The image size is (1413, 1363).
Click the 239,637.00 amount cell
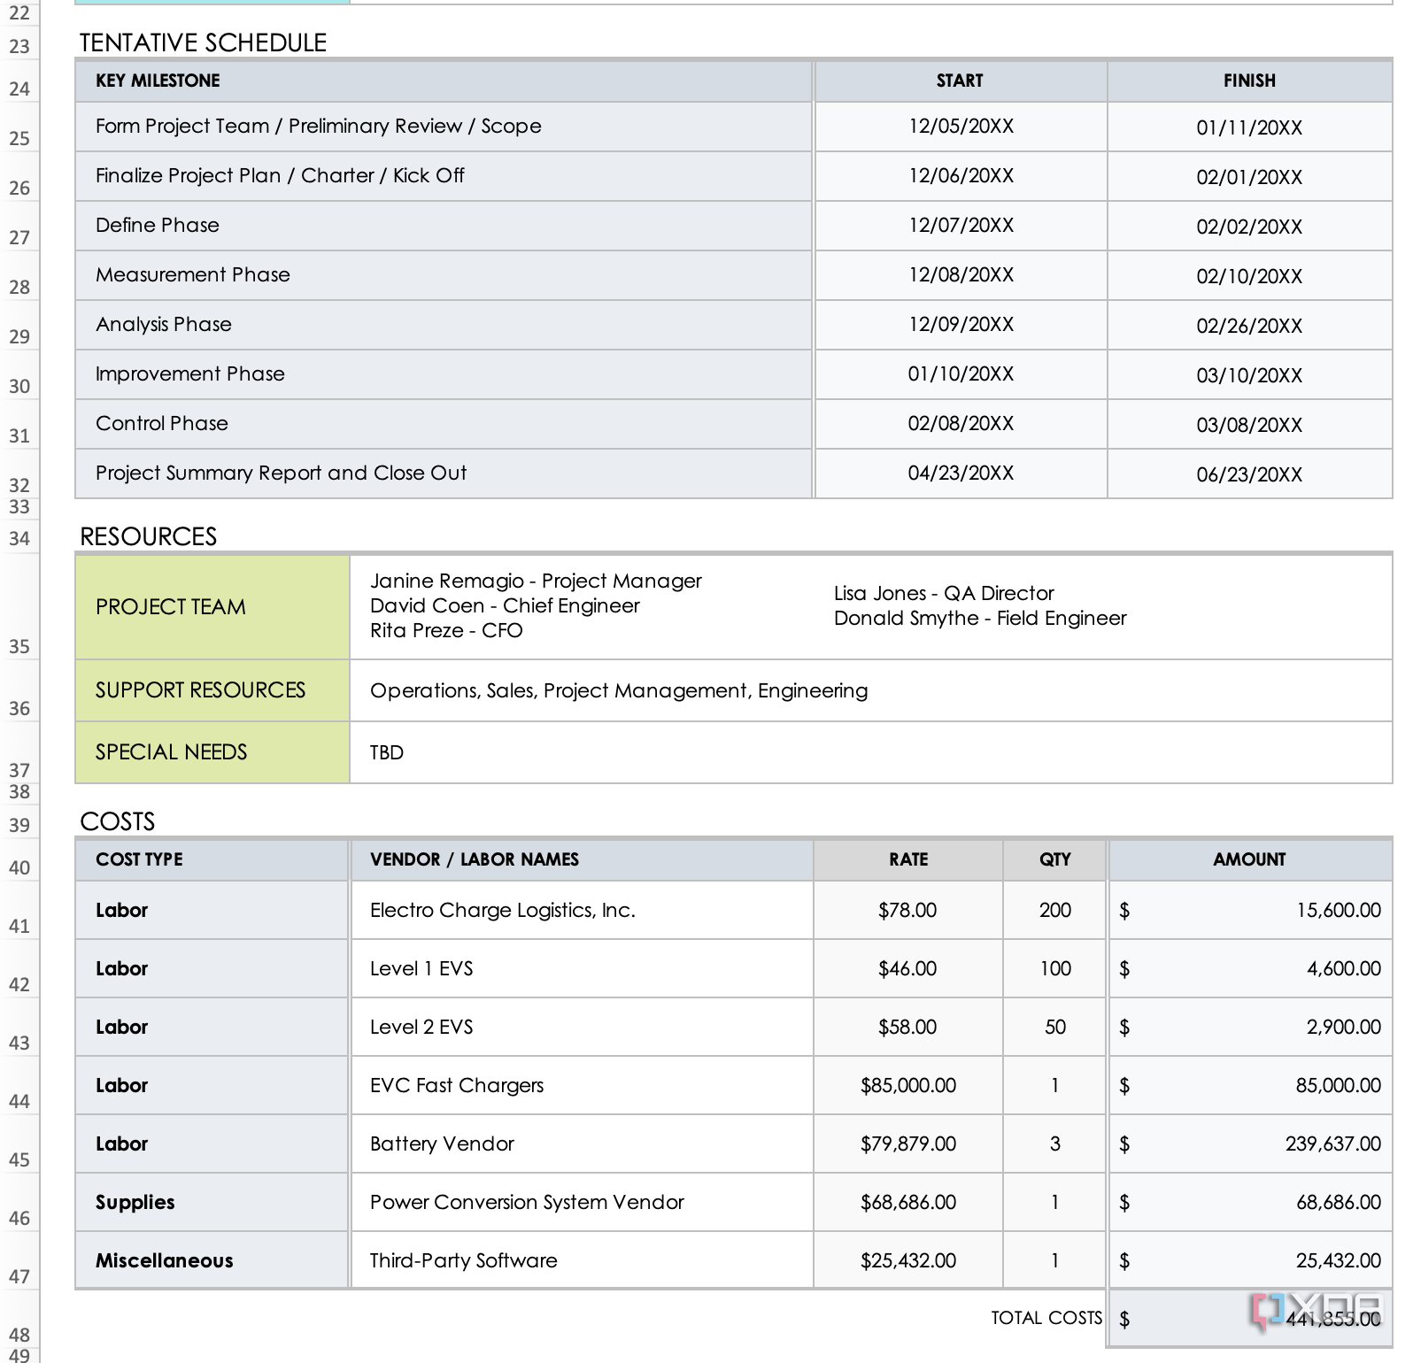[1250, 1144]
